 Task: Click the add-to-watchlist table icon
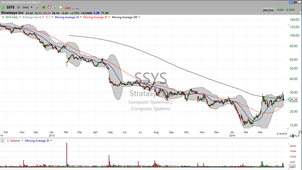coord(55,7)
